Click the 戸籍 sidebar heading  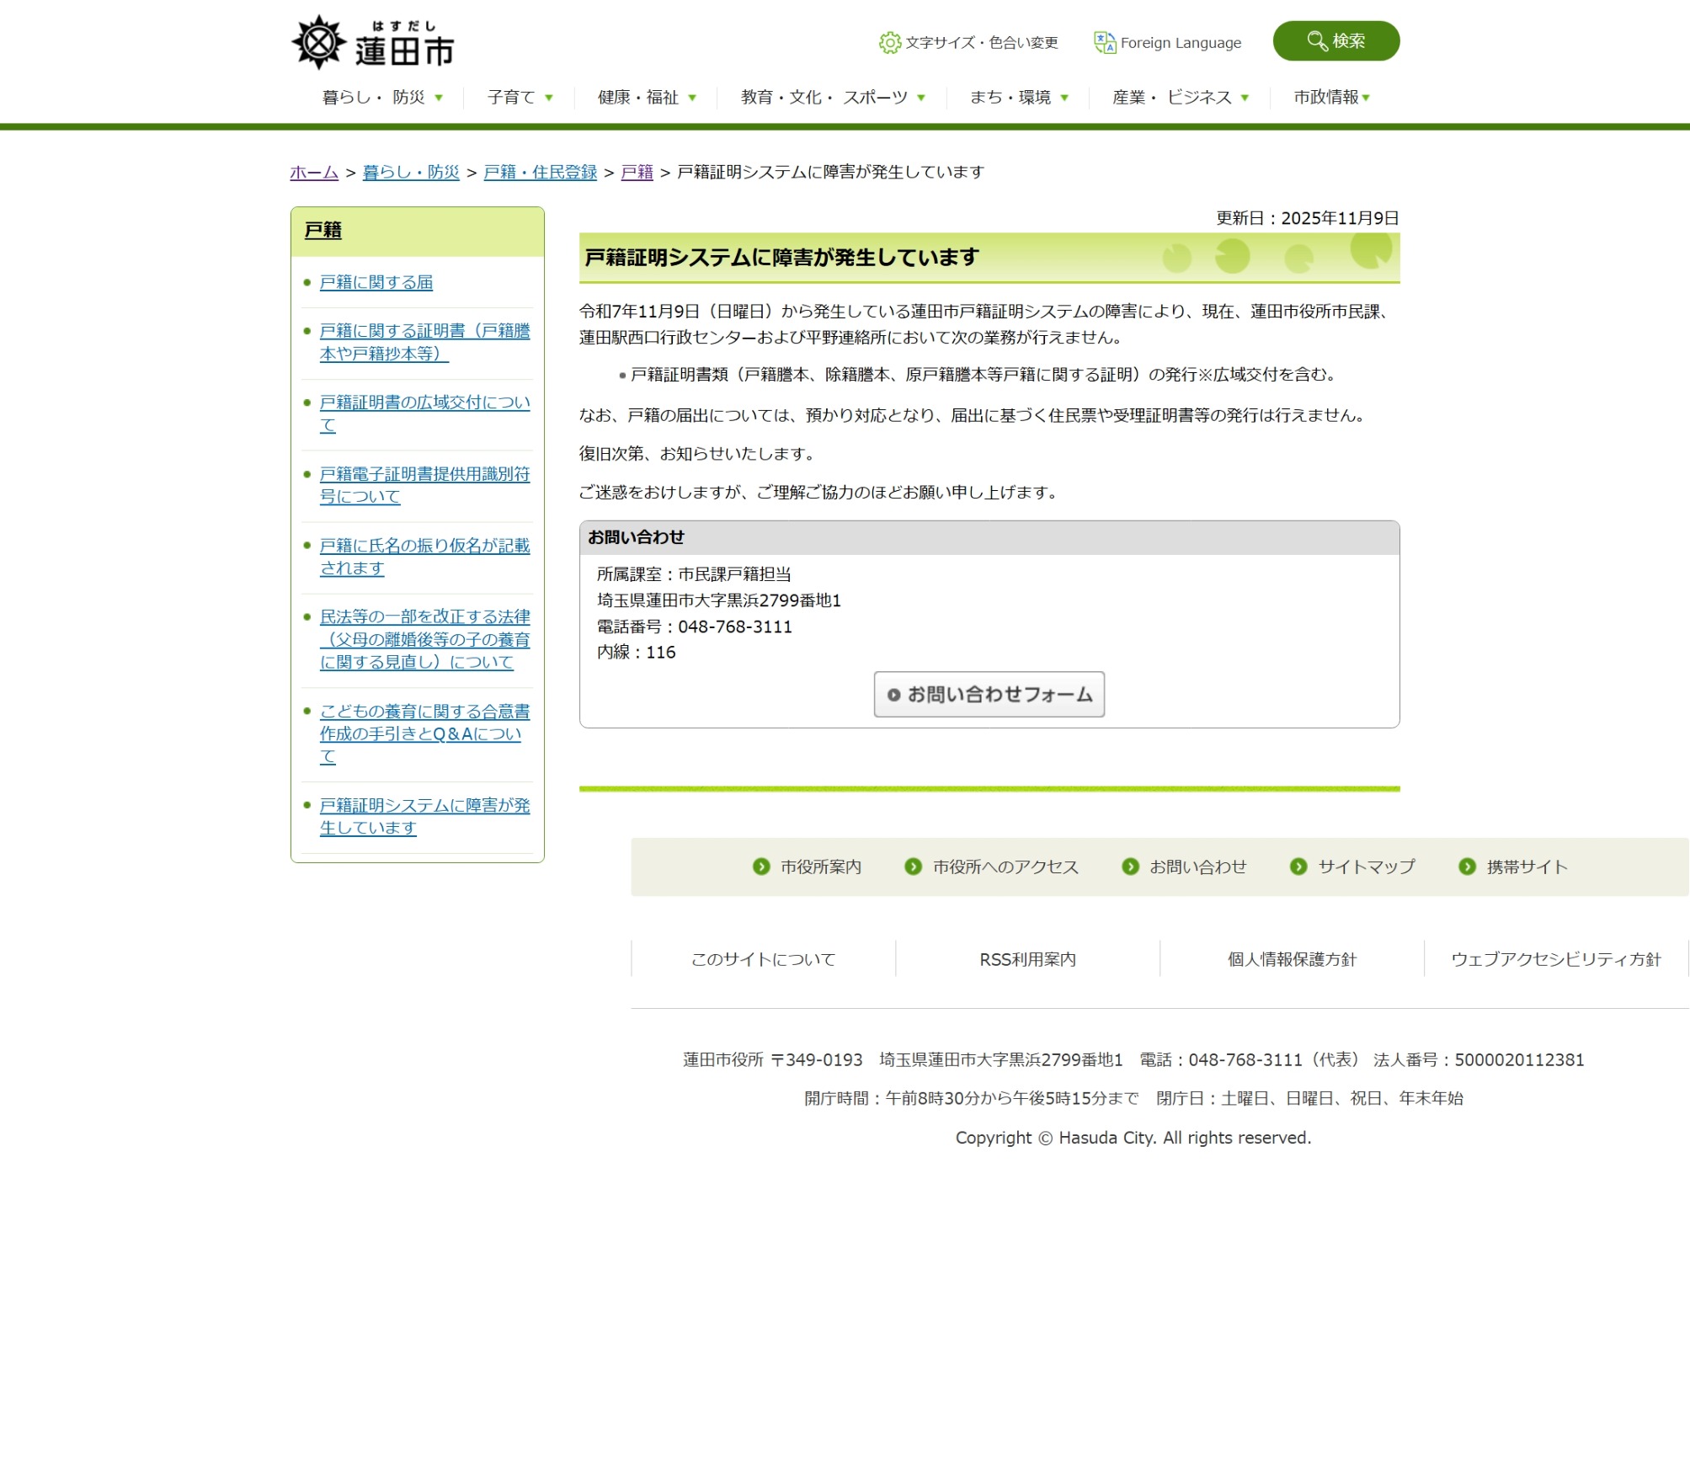pyautogui.click(x=323, y=230)
